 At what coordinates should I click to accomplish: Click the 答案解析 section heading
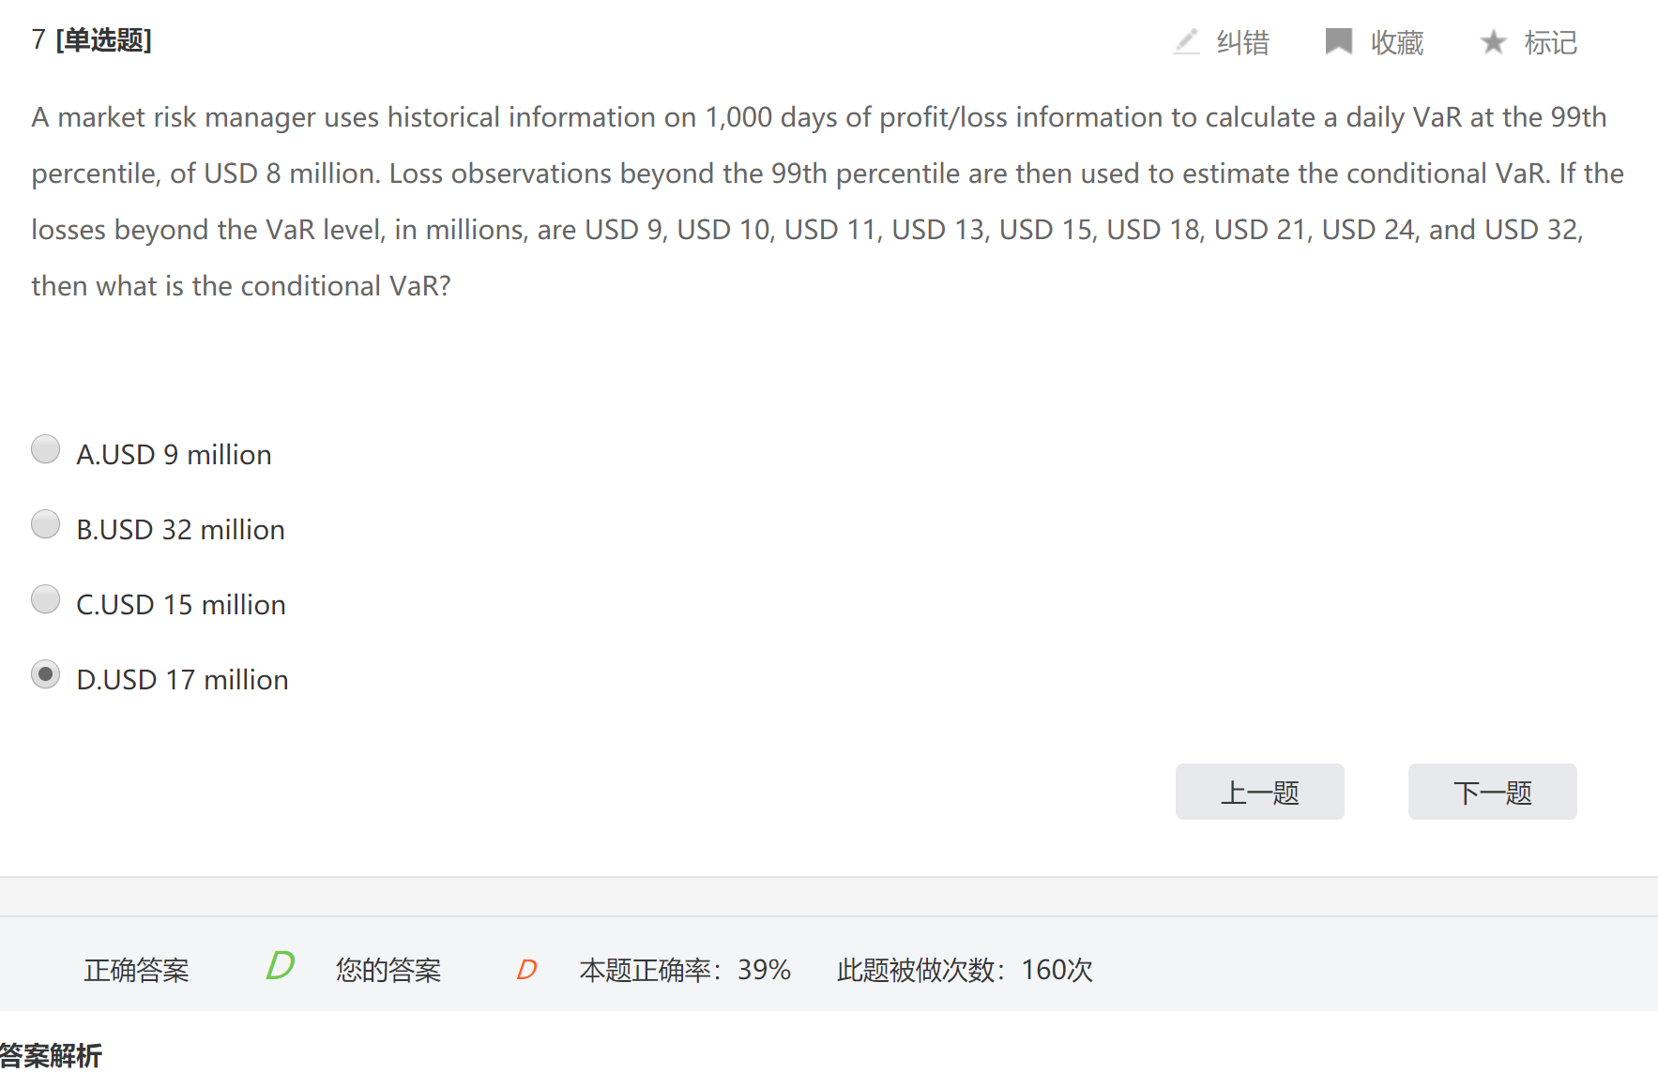pos(51,1056)
